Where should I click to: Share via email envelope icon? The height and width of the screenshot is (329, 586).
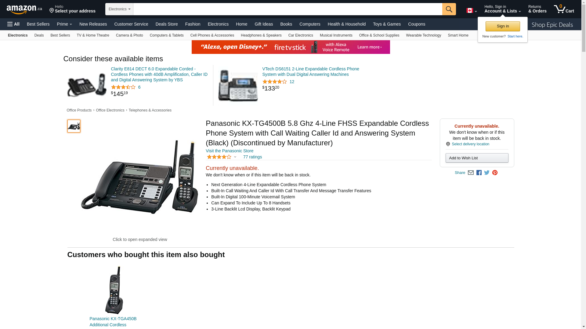pos(471,173)
